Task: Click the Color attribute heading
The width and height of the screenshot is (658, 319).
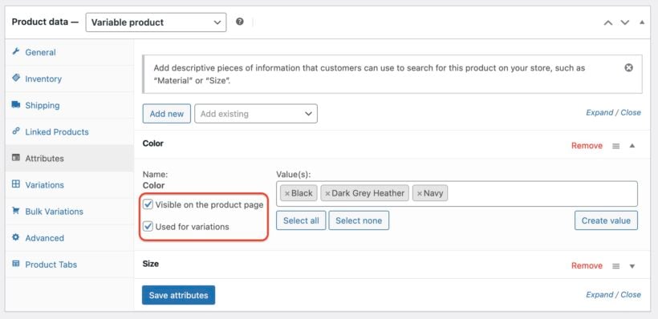Action: (x=152, y=143)
